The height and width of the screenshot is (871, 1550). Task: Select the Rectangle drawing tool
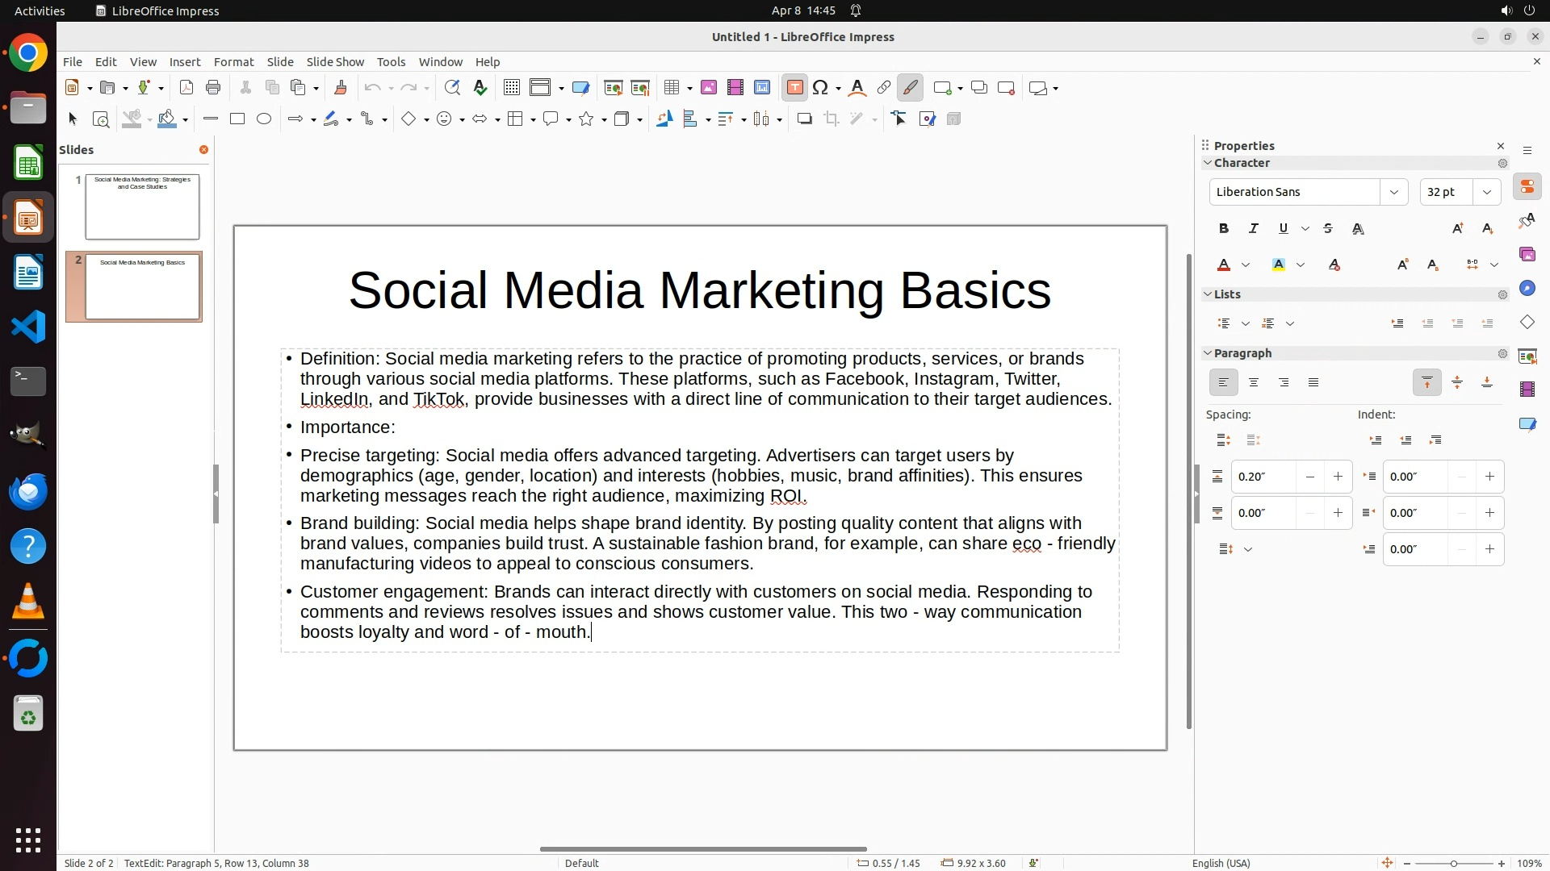click(237, 119)
